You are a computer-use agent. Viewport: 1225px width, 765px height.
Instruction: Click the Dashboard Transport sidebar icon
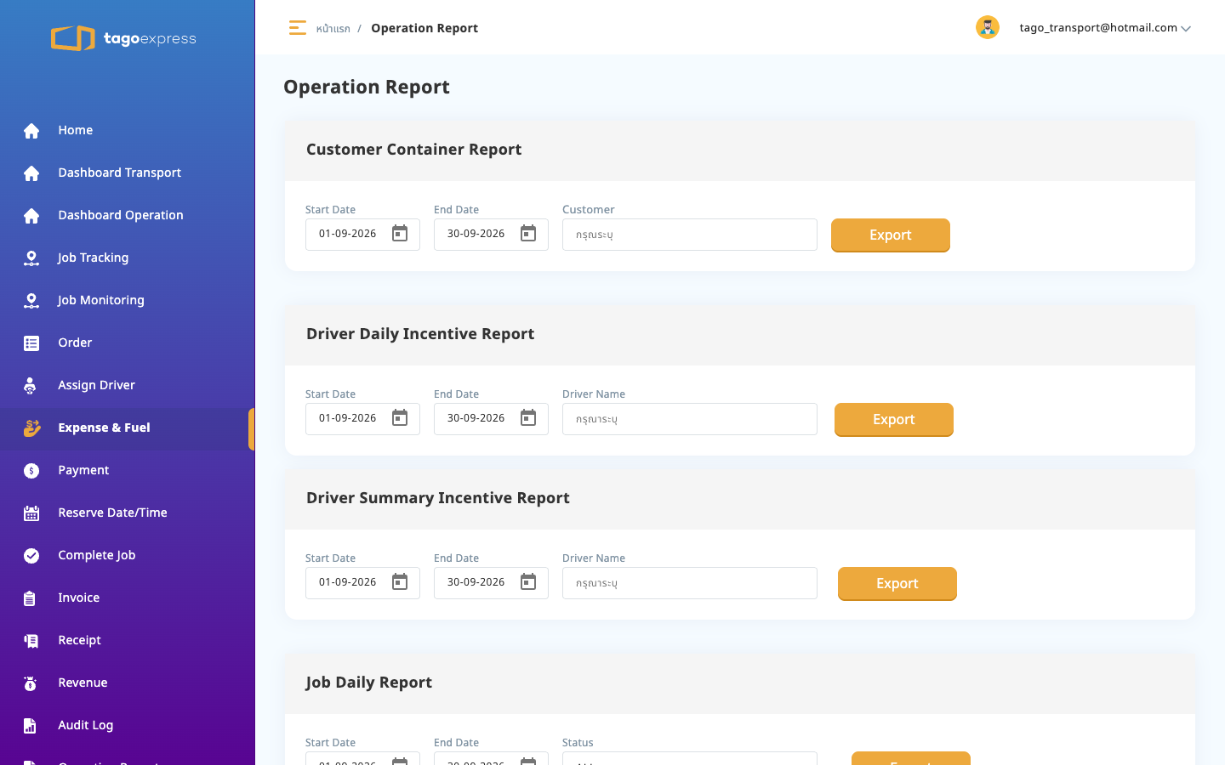(31, 173)
